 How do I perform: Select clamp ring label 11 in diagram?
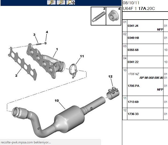click(x=82, y=56)
